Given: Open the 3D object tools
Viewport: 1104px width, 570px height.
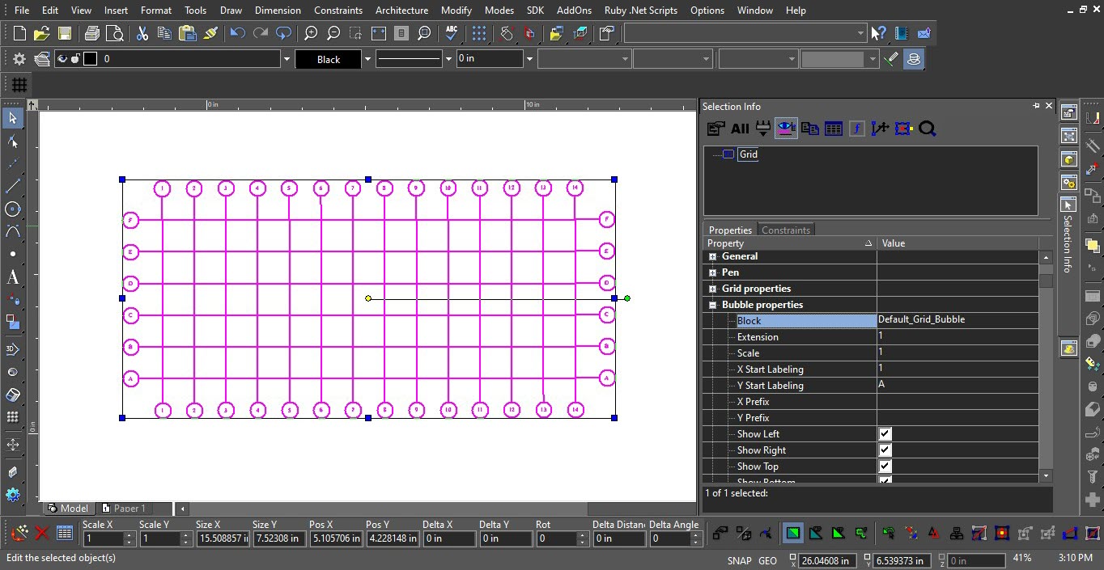Looking at the screenshot, I should [12, 349].
